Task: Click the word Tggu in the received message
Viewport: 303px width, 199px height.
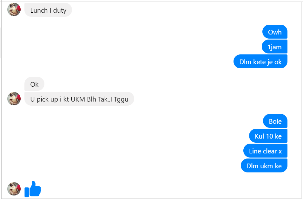Action: click(x=121, y=99)
